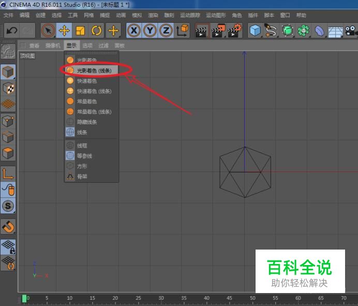Activate the Move tool
Image resolution: width=358 pixels, height=306 pixels.
coord(64,30)
